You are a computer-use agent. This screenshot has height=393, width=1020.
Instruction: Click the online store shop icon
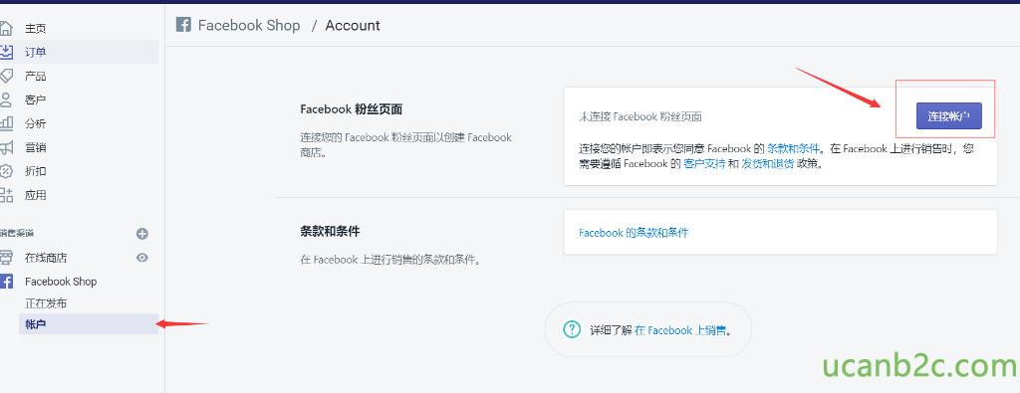pyautogui.click(x=6, y=258)
